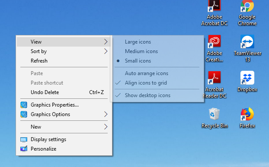This screenshot has width=269, height=167.
Task: Expand the New submenu arrow
Action: [x=106, y=127]
